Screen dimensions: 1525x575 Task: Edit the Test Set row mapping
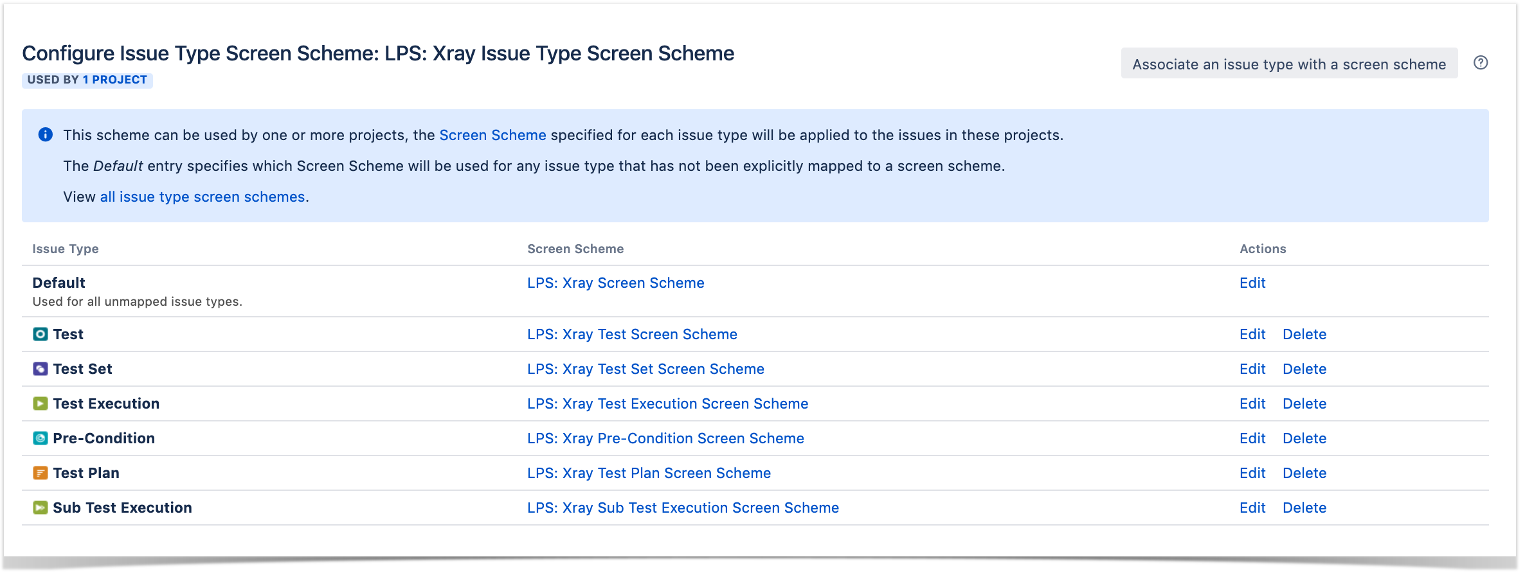point(1252,369)
